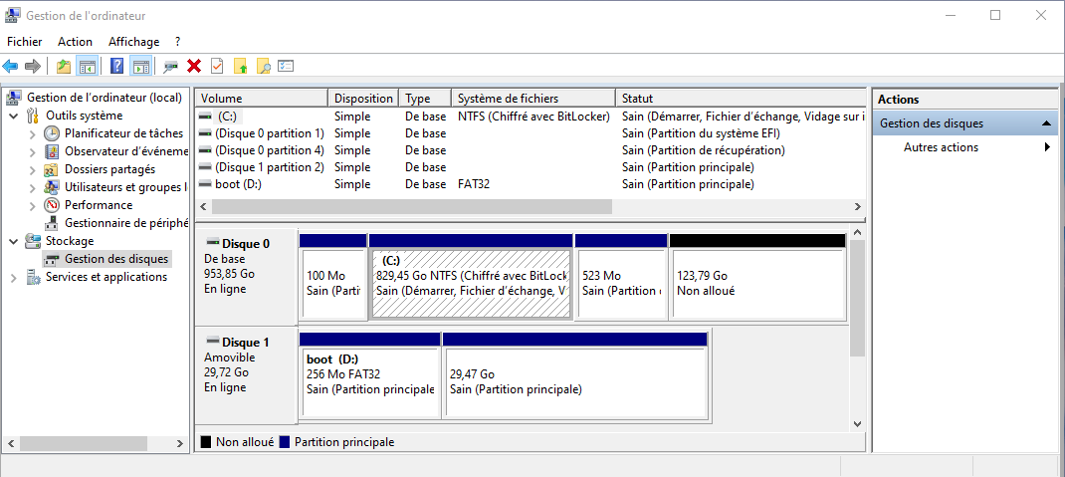Click the Utilisateurs et groupes icon
This screenshot has height=477, width=1065.
52,187
